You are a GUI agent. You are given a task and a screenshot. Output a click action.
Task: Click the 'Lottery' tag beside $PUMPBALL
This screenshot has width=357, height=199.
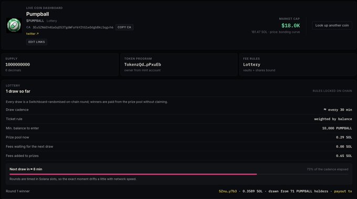(x=51, y=21)
